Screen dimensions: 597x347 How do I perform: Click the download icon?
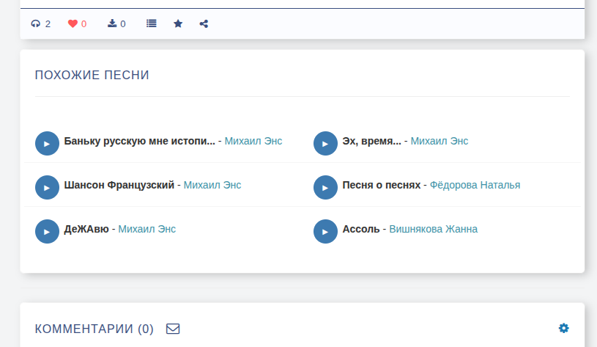pos(112,23)
